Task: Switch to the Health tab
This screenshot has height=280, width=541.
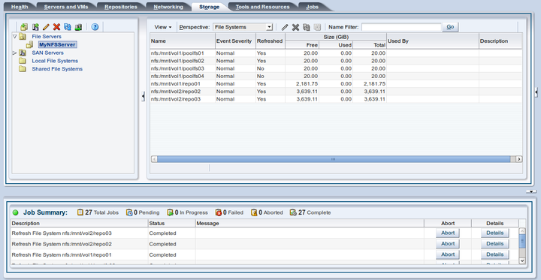Action: 20,7
